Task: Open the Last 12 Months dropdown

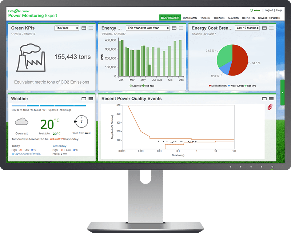Action: coord(247,28)
